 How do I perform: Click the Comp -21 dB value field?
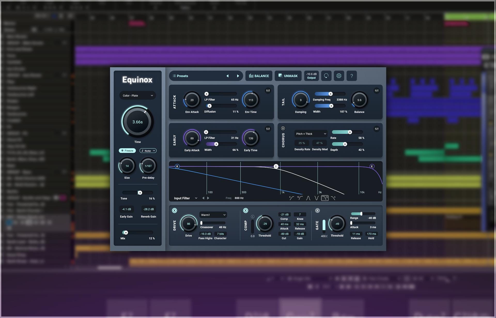click(x=284, y=214)
